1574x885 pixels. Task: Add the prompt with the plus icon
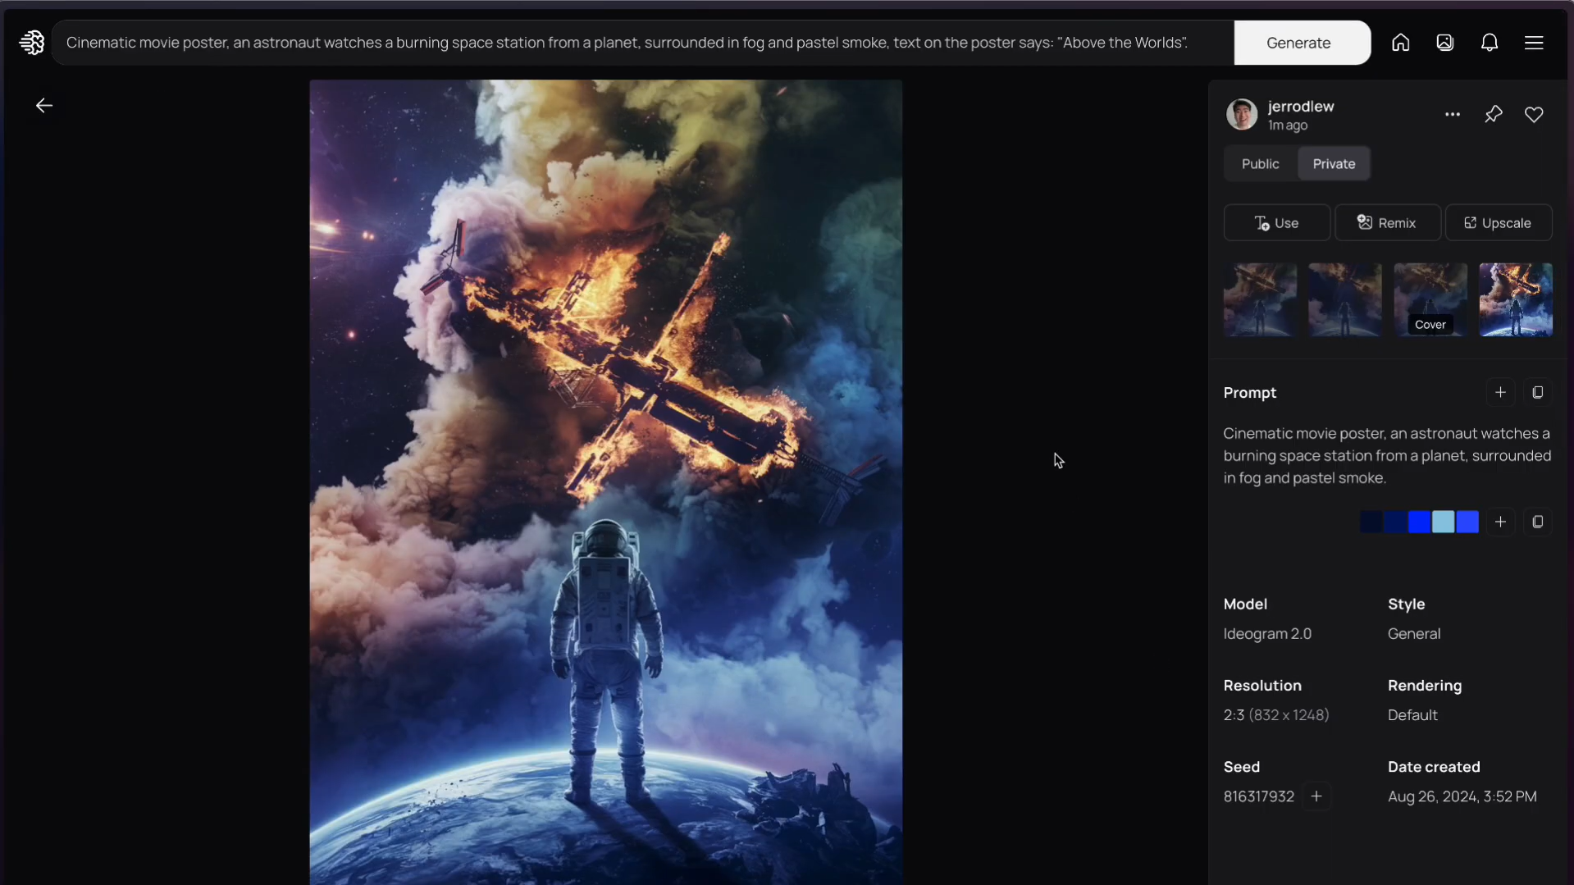point(1501,392)
